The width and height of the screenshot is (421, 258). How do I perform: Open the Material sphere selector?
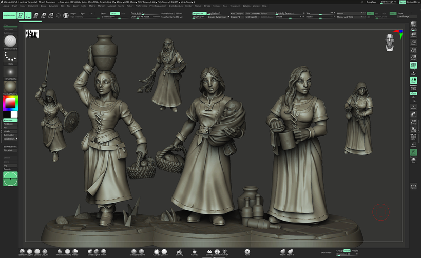(10, 85)
